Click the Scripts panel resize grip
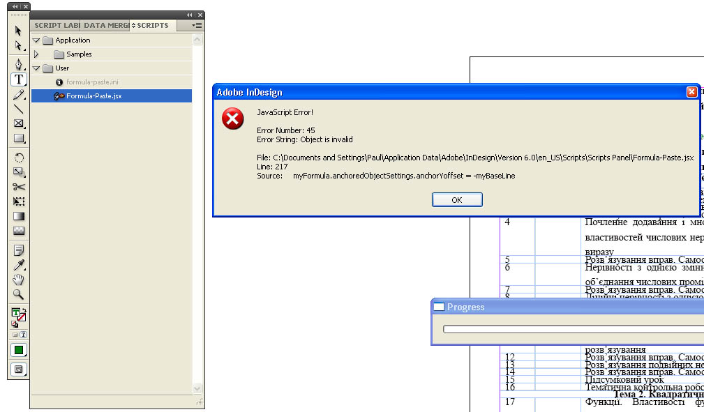The width and height of the screenshot is (704, 412). click(200, 402)
